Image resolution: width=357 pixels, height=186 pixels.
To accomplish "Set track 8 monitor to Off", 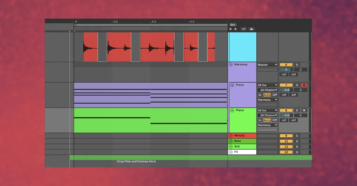I will pyautogui.click(x=274, y=120).
